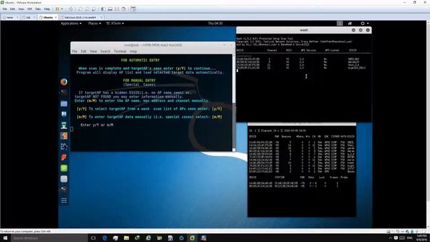The height and width of the screenshot is (242, 430).
Task: Open the Files folder icon in the Kali dock
Action: click(x=64, y=104)
